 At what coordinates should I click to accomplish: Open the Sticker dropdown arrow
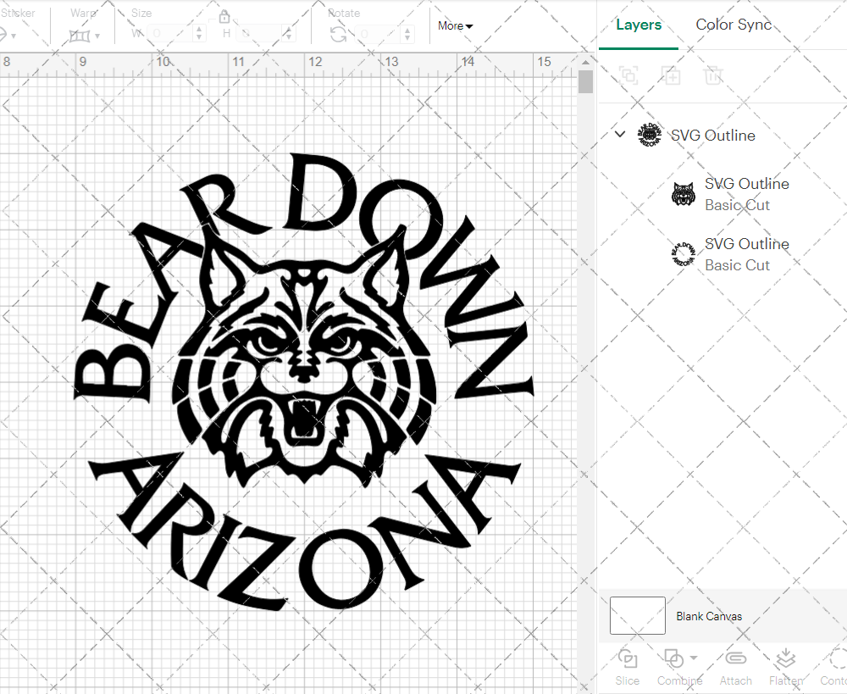click(x=14, y=36)
